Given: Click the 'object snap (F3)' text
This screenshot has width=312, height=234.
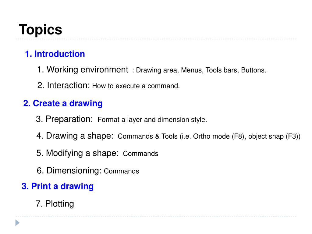Looking at the screenshot, I should coord(273,136).
